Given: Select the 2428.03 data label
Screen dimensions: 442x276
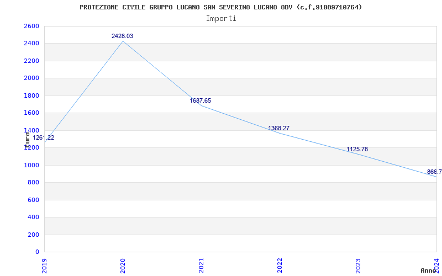Looking at the screenshot, I should tap(122, 36).
